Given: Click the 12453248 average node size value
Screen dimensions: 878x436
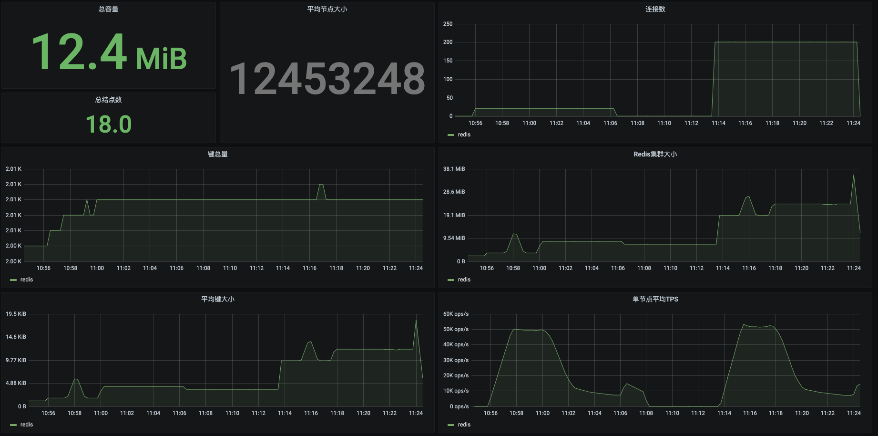Looking at the screenshot, I should pos(327,79).
